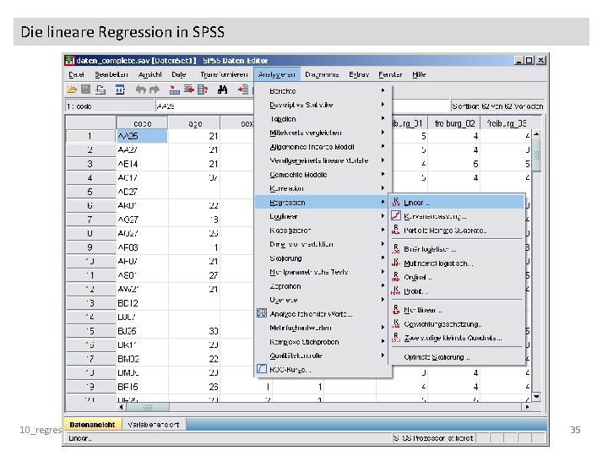608x456 pixels.
Task: Select the code cell AE14
Action: click(x=143, y=164)
